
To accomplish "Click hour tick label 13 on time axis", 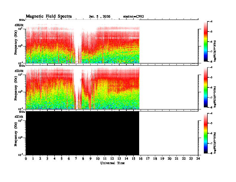I will [x=119, y=159].
